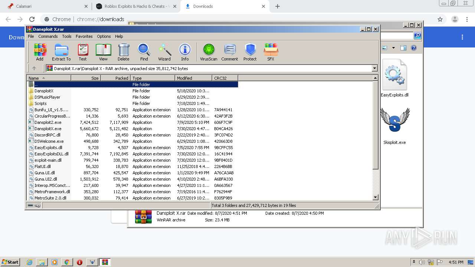The height and width of the screenshot is (267, 475).
Task: Click the volume speaker tray icon
Action: [422, 262]
